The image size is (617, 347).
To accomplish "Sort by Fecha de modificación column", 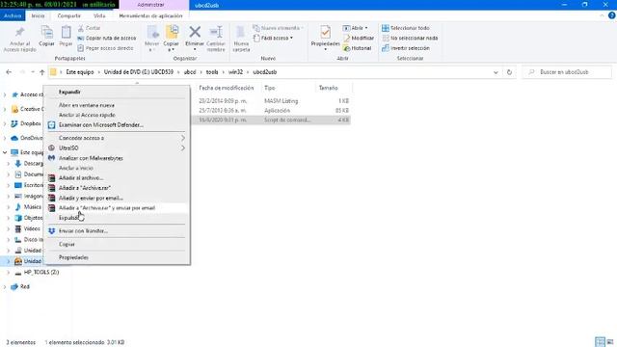I will (227, 88).
